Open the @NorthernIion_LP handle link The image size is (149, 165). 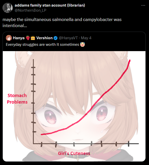click(30, 10)
